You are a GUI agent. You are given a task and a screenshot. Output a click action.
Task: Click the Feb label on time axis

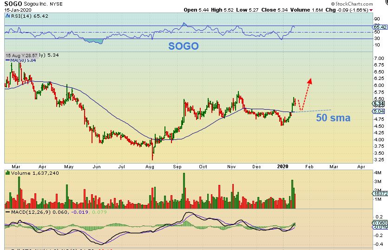(309, 167)
